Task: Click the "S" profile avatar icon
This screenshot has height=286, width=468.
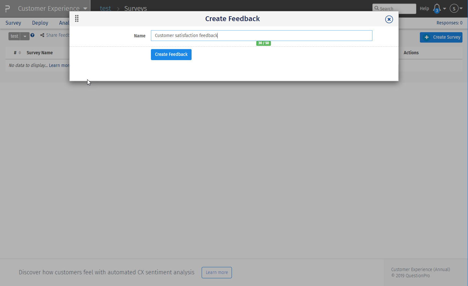Action: click(454, 8)
